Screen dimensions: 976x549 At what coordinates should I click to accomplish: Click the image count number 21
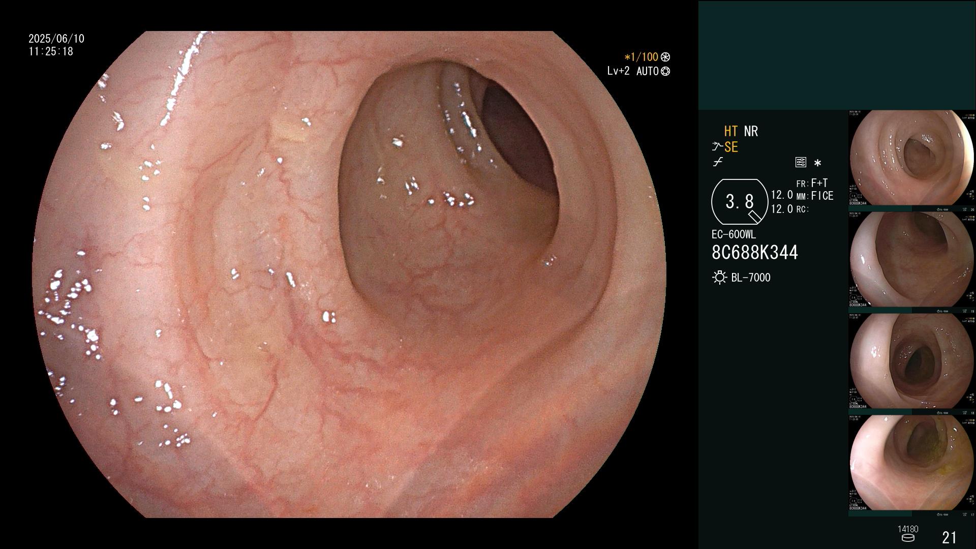tap(949, 537)
